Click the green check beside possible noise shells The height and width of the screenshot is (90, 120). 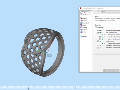(x=102, y=43)
